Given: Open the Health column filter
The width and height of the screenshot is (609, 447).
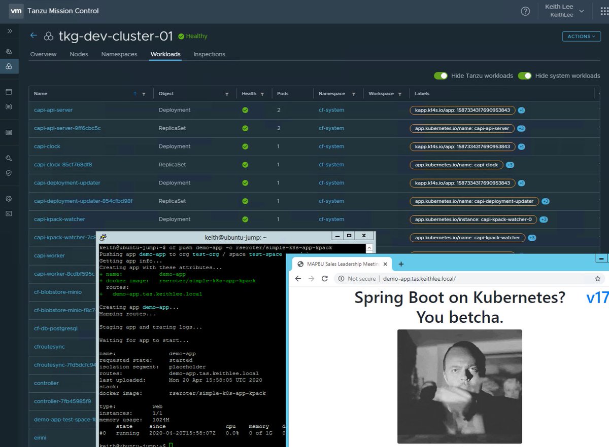Looking at the screenshot, I should (262, 94).
